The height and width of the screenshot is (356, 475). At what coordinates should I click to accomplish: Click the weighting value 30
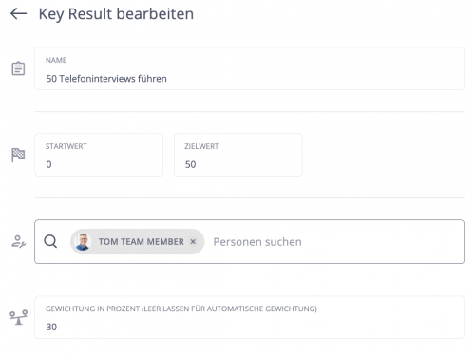tap(51, 327)
